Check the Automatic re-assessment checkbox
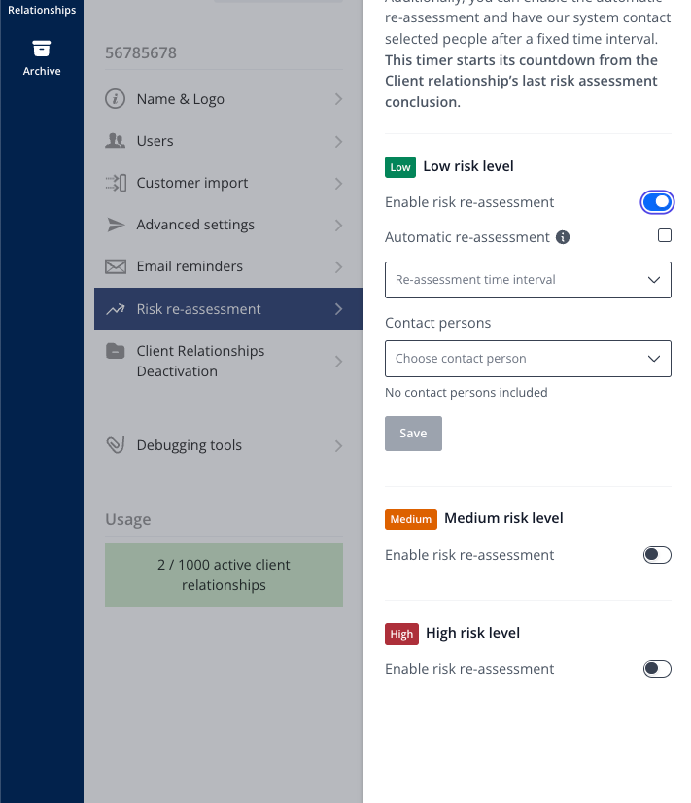The image size is (691, 803). pos(665,235)
